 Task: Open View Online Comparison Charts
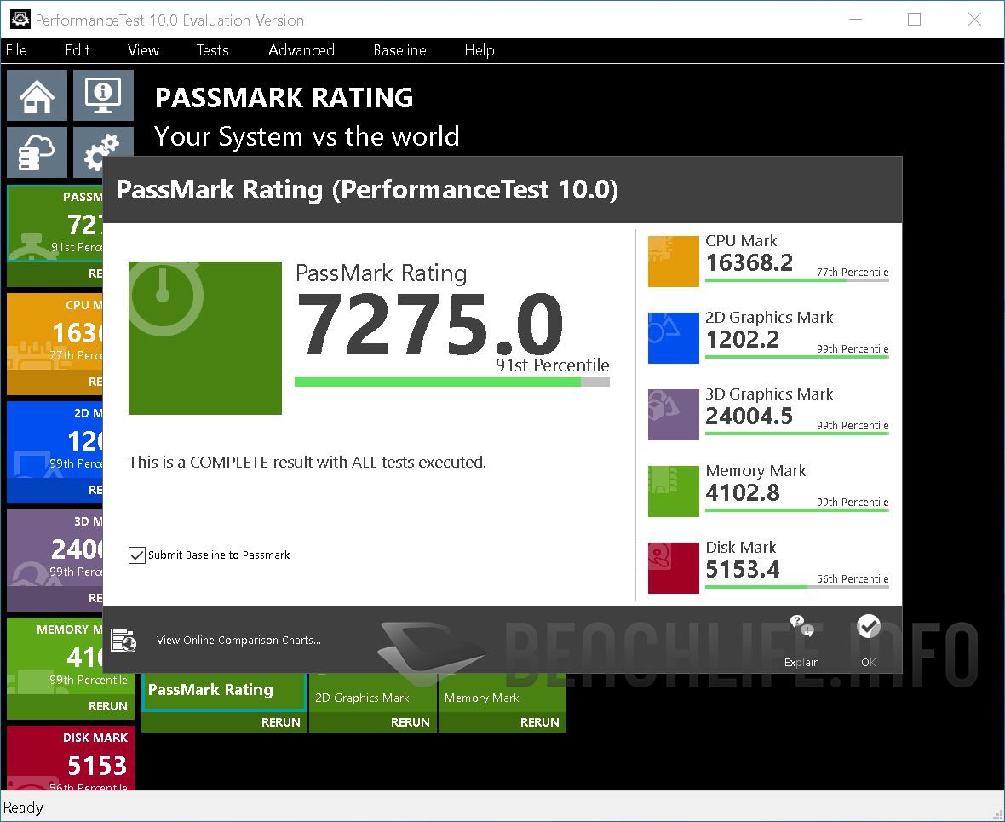(x=238, y=640)
